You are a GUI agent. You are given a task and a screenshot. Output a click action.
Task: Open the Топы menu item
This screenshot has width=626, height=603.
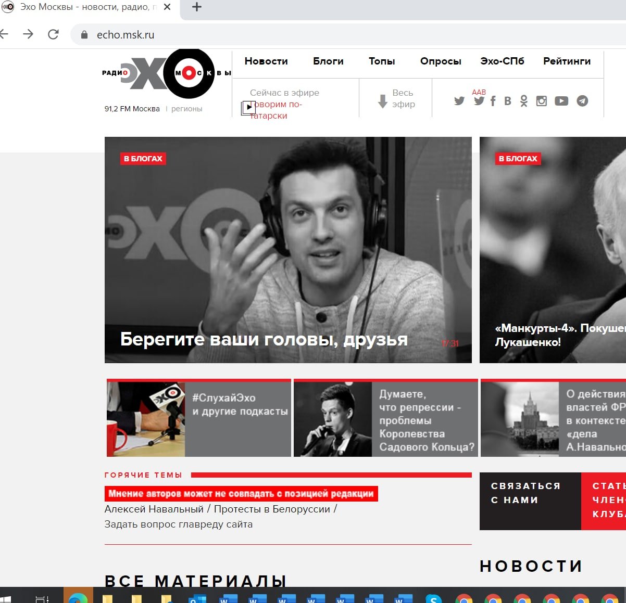coord(382,61)
